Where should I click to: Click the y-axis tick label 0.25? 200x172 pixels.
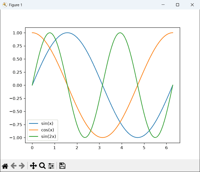[17, 72]
